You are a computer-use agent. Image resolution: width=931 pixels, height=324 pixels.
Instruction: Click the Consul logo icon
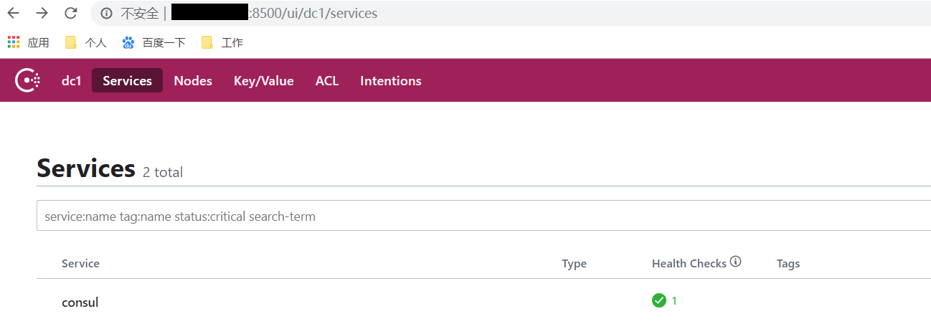point(27,80)
